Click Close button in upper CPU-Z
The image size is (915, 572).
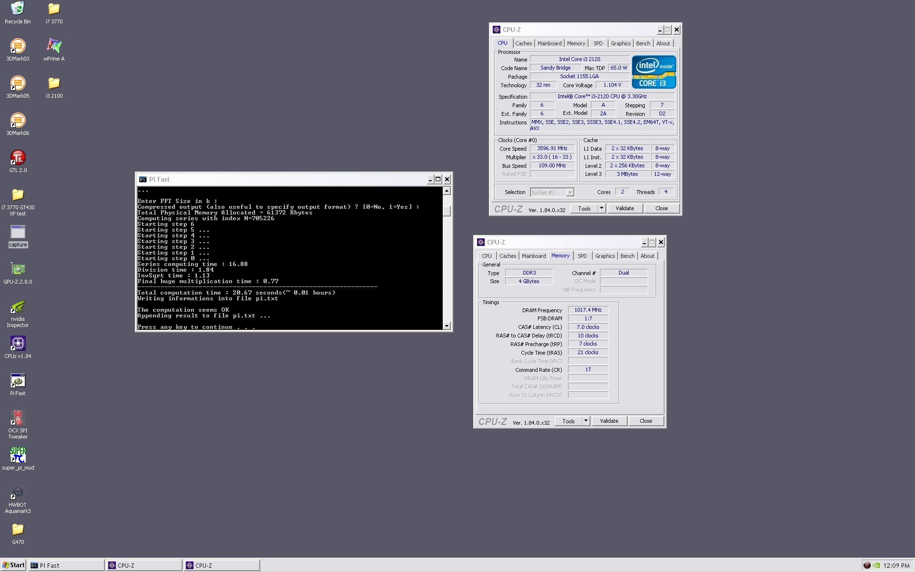(x=661, y=208)
